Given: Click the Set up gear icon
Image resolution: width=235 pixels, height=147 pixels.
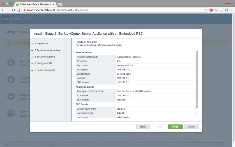Looking at the screenshot, I should [11, 63].
